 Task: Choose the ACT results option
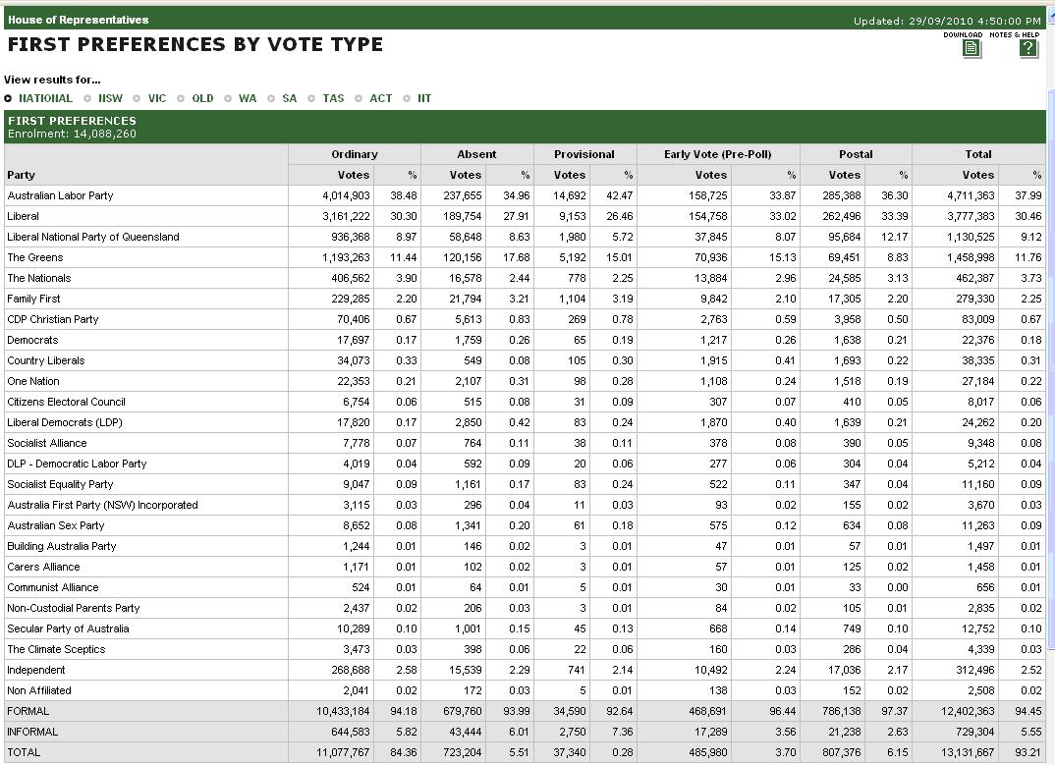point(360,98)
